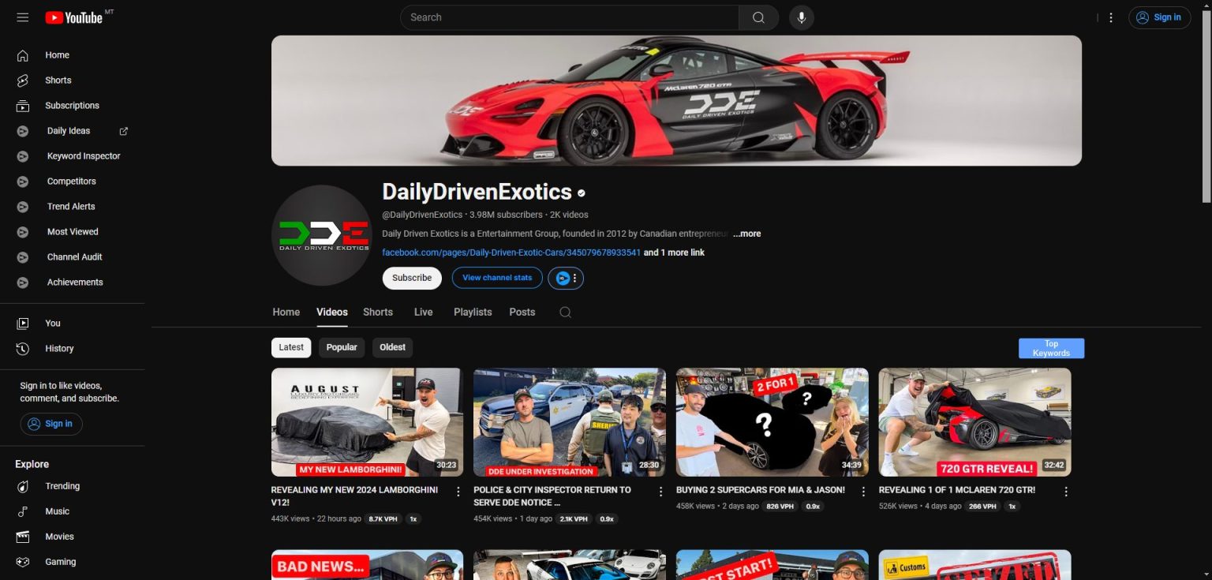
Task: Expand the channel description with ...more
Action: click(x=746, y=233)
